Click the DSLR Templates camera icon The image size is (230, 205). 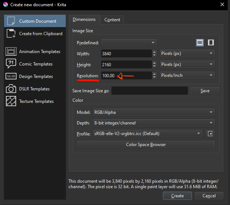[x=11, y=89]
